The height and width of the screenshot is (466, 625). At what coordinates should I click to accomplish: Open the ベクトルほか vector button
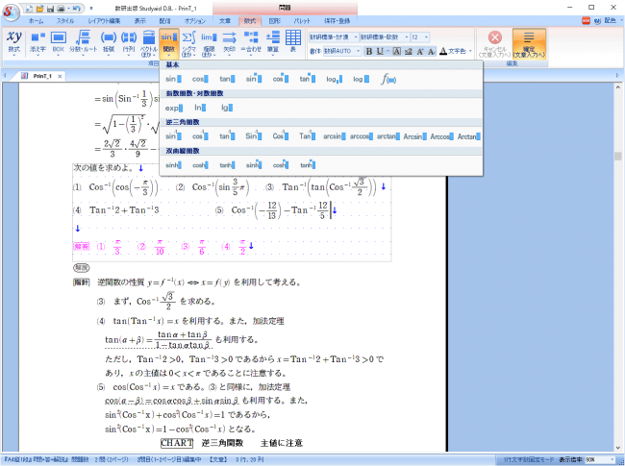point(149,42)
